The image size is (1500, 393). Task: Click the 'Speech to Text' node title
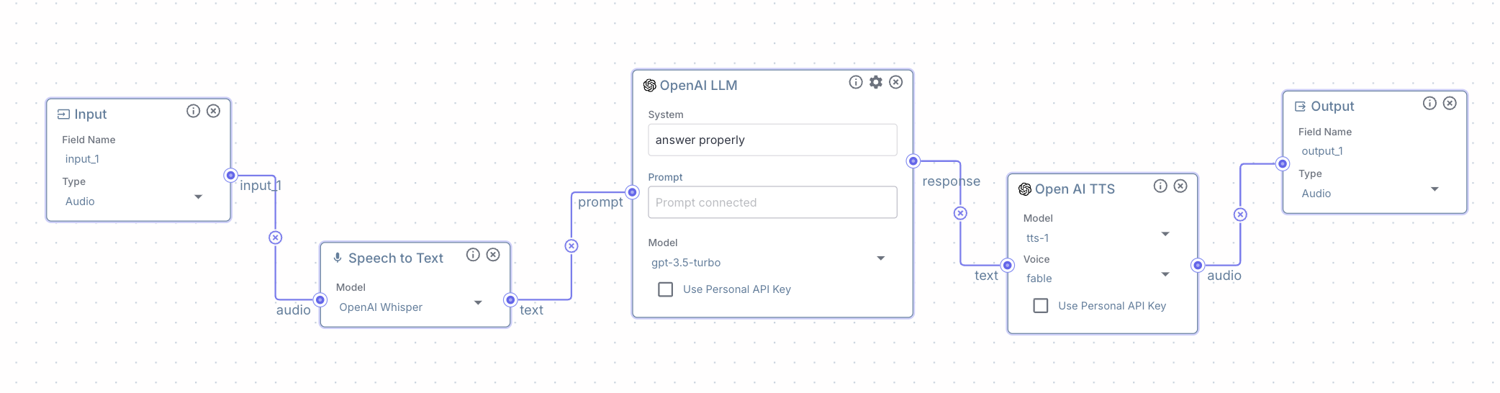pos(396,258)
